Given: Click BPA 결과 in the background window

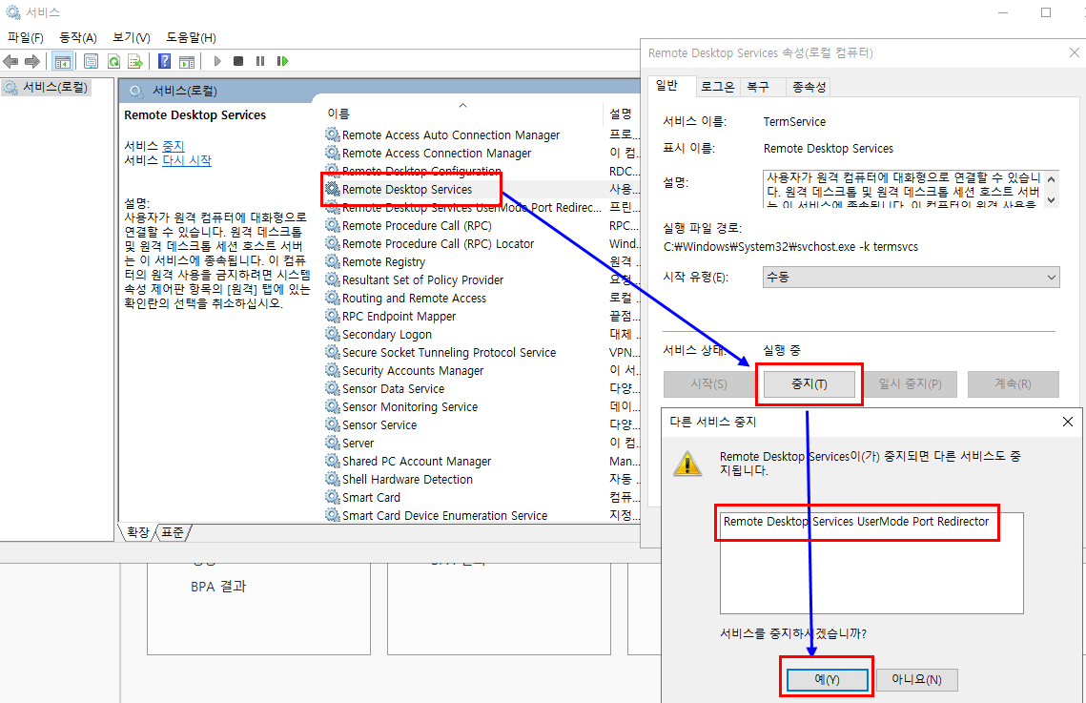Looking at the screenshot, I should tap(218, 587).
